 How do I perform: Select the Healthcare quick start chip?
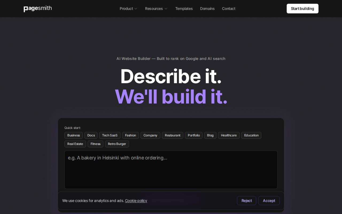[x=229, y=135]
